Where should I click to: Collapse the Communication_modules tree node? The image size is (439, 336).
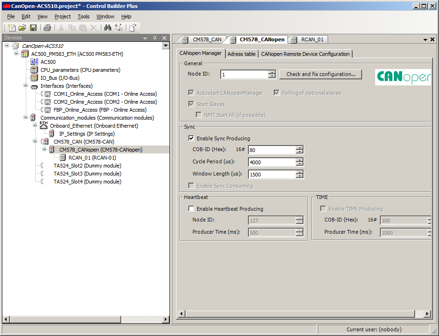[x=25, y=118]
